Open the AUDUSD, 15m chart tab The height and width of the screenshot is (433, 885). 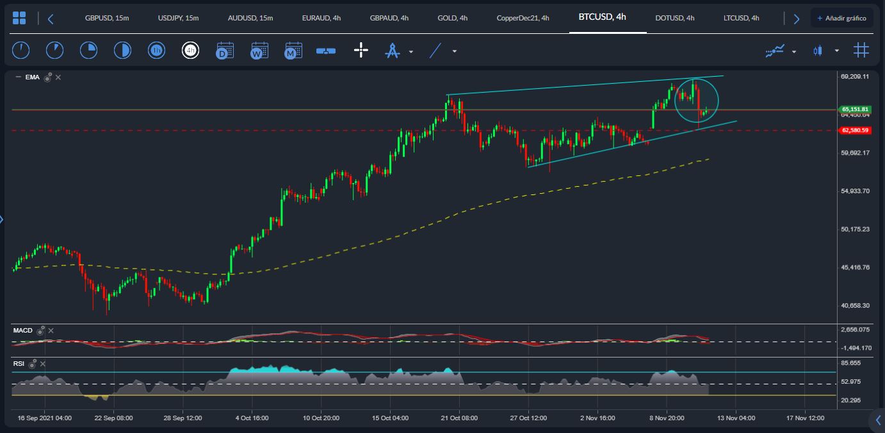click(249, 18)
